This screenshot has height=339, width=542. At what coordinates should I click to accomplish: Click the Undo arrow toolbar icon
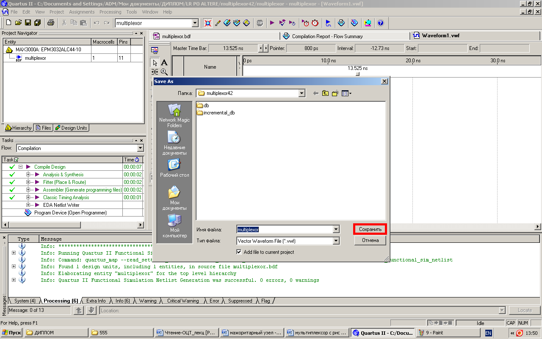click(97, 22)
